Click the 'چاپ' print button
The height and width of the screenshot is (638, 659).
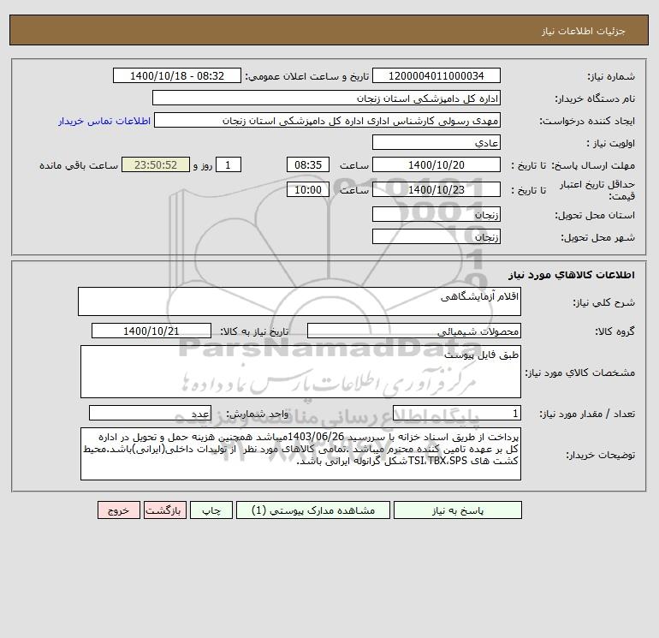211,510
